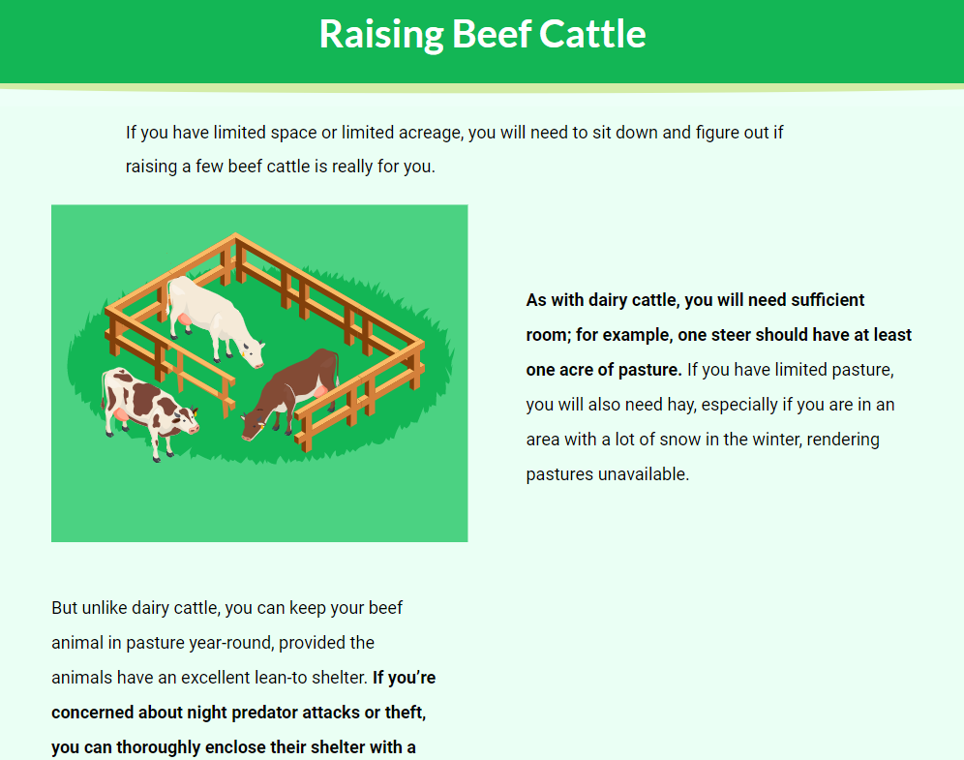Click the brown grazing cow

tap(290, 392)
